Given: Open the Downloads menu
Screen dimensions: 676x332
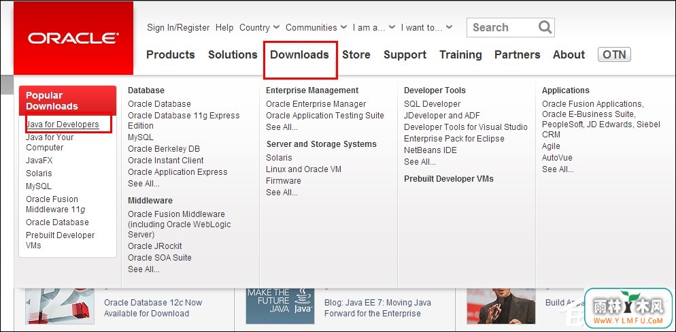Looking at the screenshot, I should pos(300,54).
